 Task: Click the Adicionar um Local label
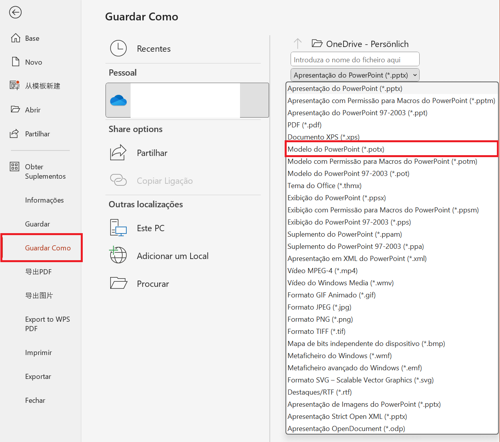(x=173, y=256)
